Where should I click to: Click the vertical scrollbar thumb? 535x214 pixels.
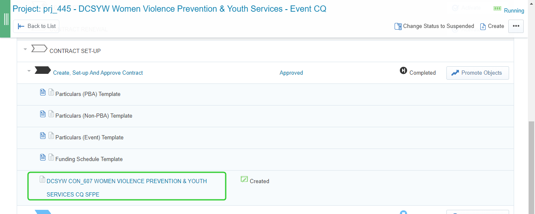pos(531,167)
